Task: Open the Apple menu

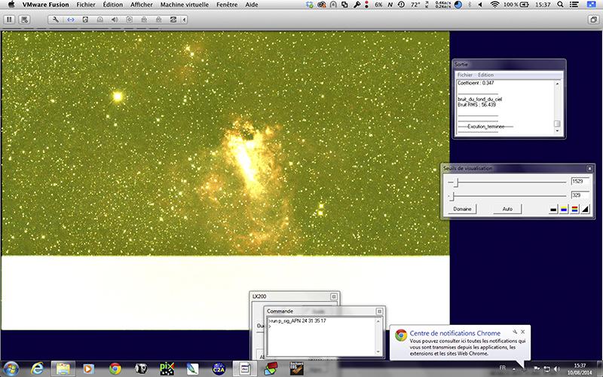Action: point(11,5)
